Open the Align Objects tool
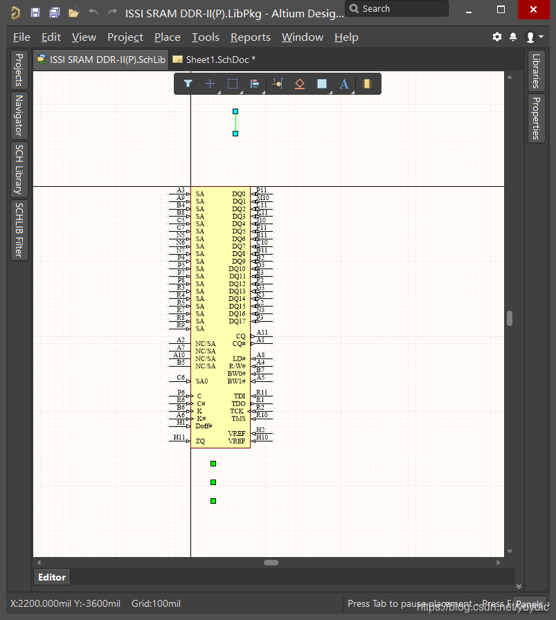The width and height of the screenshot is (556, 620). 255,84
